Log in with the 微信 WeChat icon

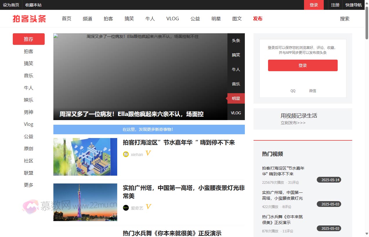pos(312,91)
